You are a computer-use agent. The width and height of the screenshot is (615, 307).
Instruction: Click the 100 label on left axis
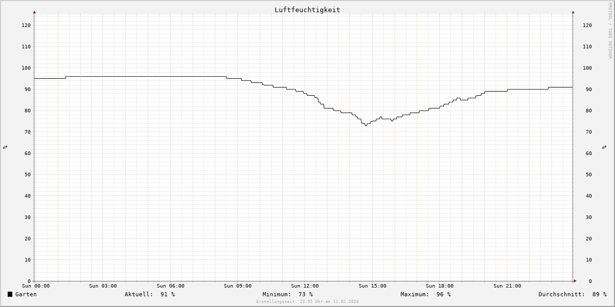(26, 68)
